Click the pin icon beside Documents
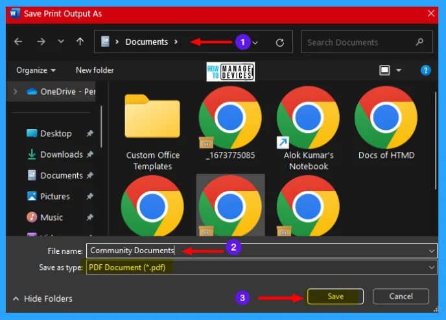 [90, 175]
